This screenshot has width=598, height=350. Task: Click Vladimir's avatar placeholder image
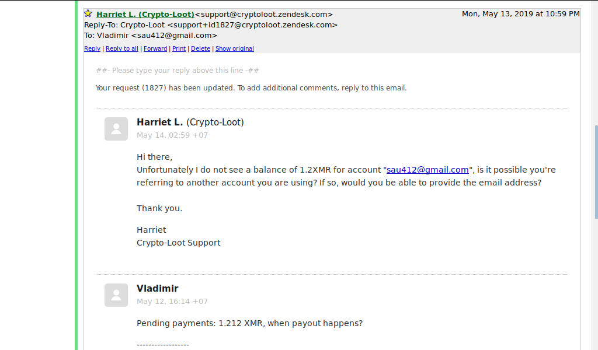(x=116, y=295)
